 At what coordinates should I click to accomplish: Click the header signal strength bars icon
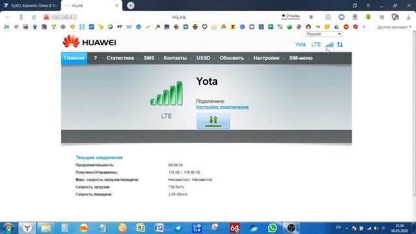point(330,45)
